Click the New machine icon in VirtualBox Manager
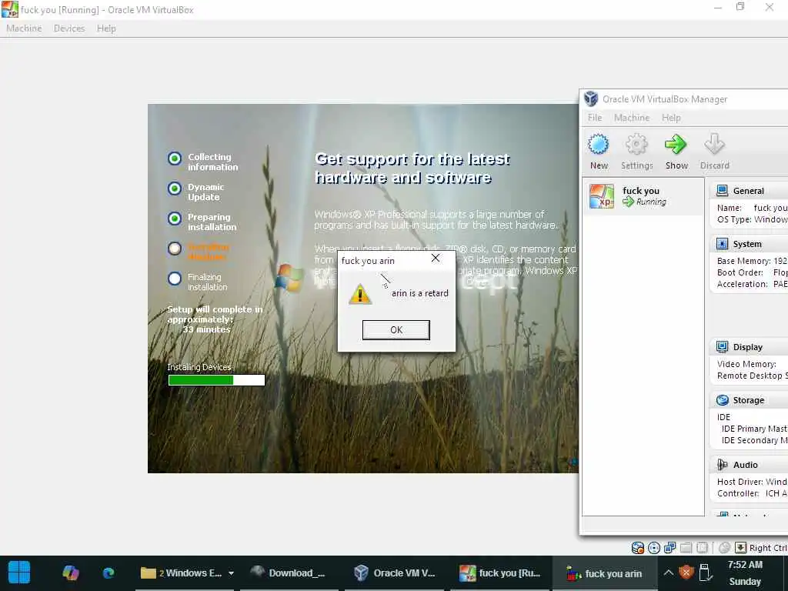The height and width of the screenshot is (591, 788). (x=599, y=145)
